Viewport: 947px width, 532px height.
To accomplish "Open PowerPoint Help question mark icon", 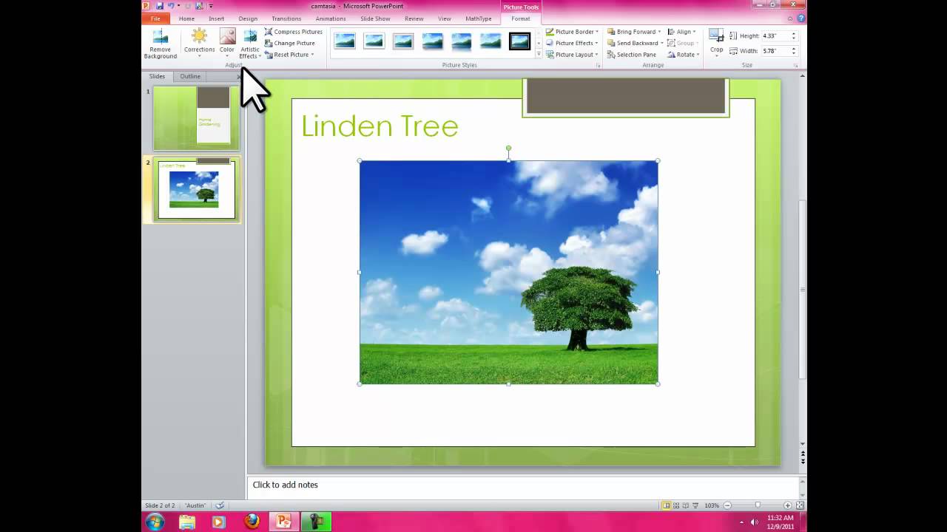I will click(x=801, y=18).
